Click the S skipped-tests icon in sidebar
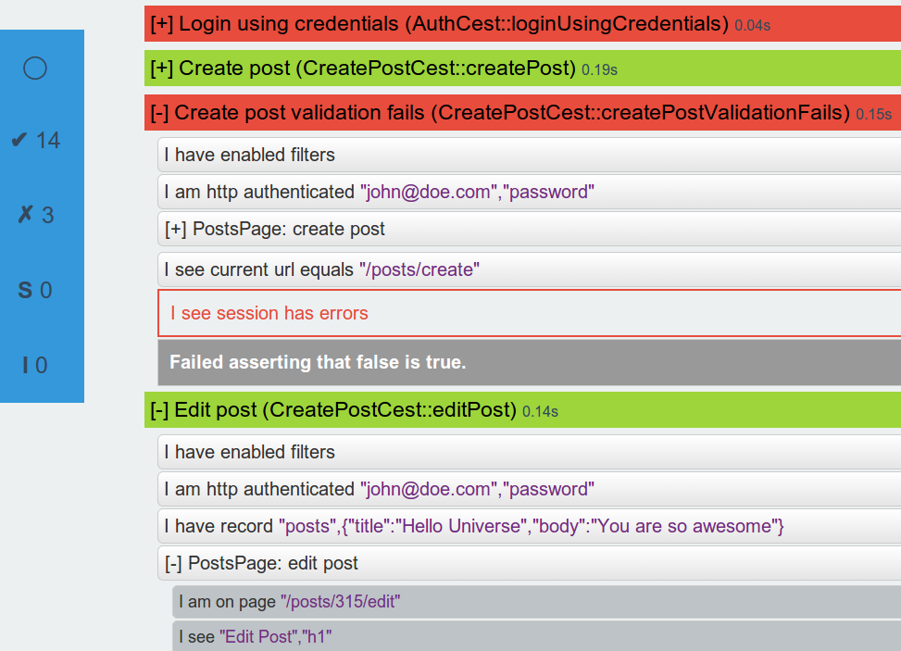This screenshot has width=901, height=651. pos(33,290)
